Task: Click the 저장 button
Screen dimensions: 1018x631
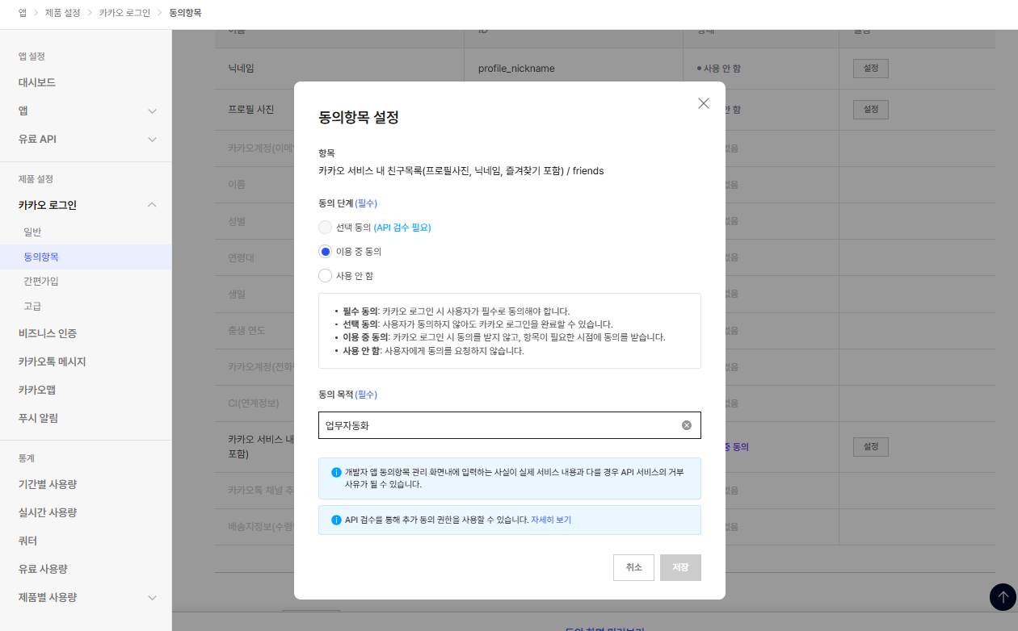Action: pos(680,567)
